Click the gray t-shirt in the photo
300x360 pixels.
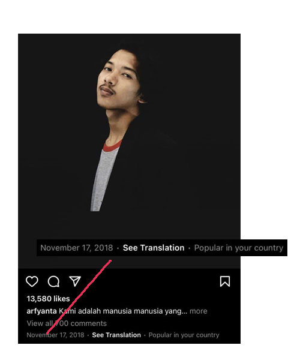point(103,179)
